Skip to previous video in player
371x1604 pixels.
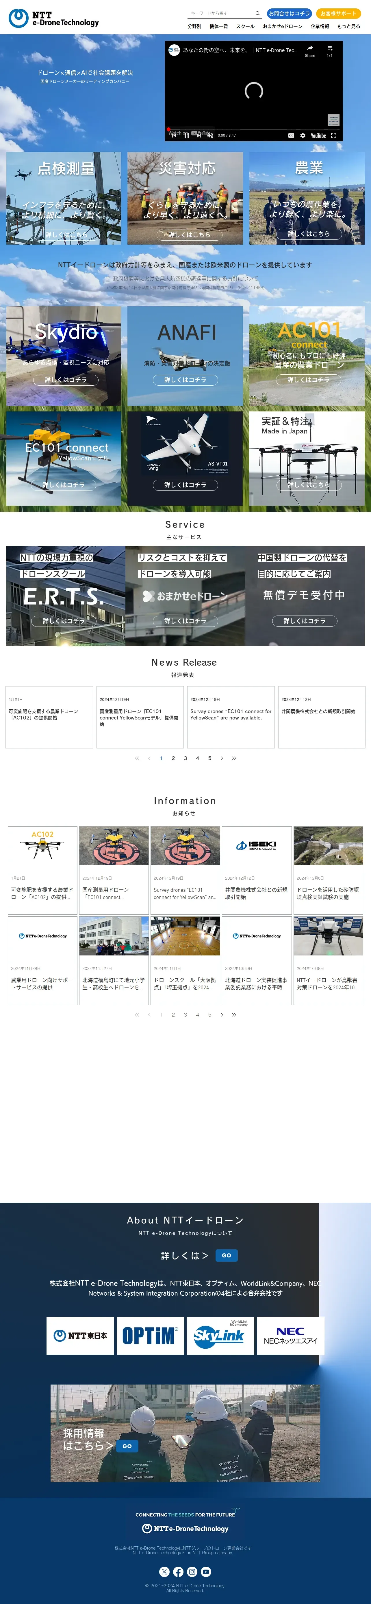(x=174, y=135)
